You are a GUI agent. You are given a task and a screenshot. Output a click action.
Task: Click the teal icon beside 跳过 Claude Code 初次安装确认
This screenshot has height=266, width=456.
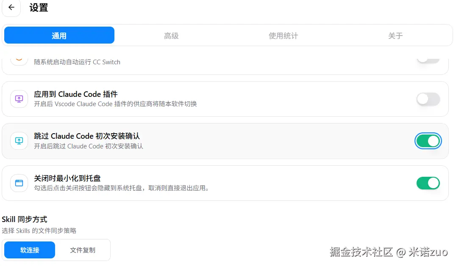(19, 141)
